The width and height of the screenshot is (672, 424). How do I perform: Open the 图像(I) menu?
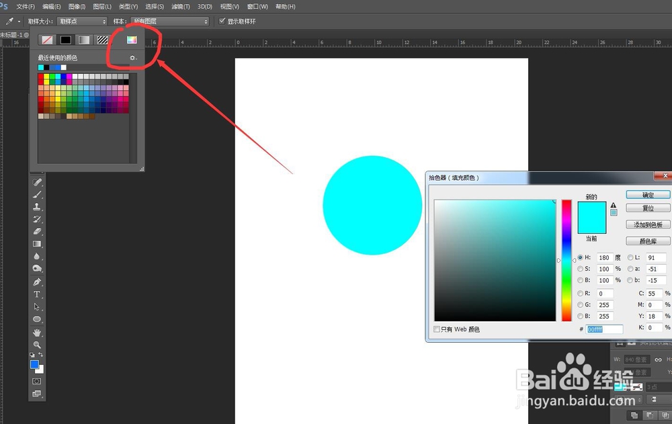click(x=77, y=7)
